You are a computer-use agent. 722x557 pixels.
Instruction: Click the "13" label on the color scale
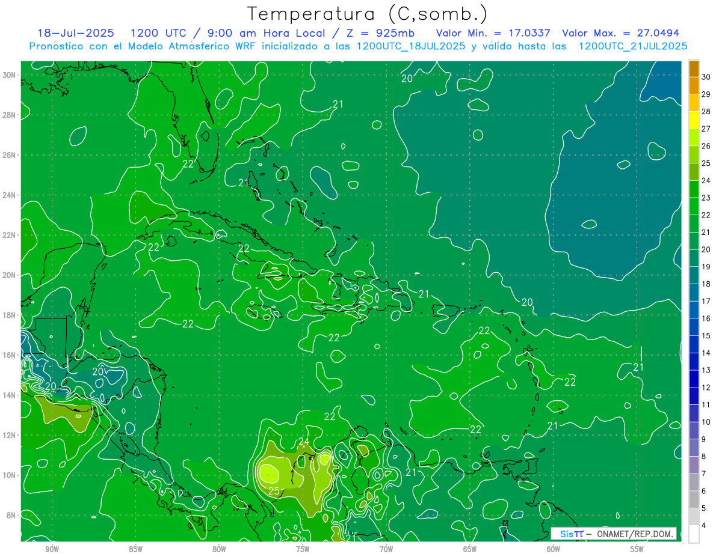click(x=706, y=370)
